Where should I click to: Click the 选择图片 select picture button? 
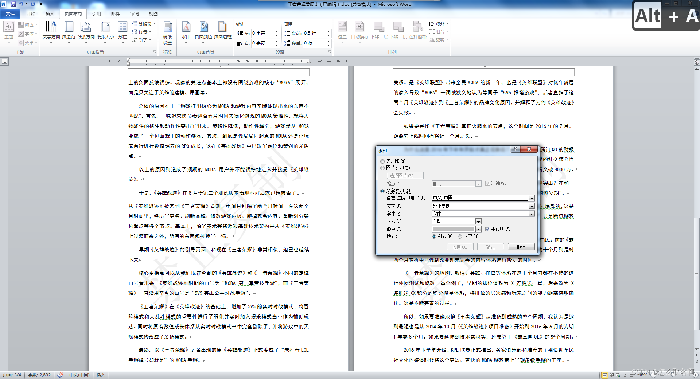[405, 176]
